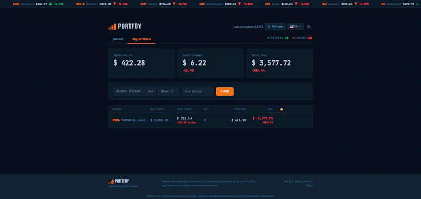Click the Daily Change card
Screen dimensions: 421x199
[210, 63]
